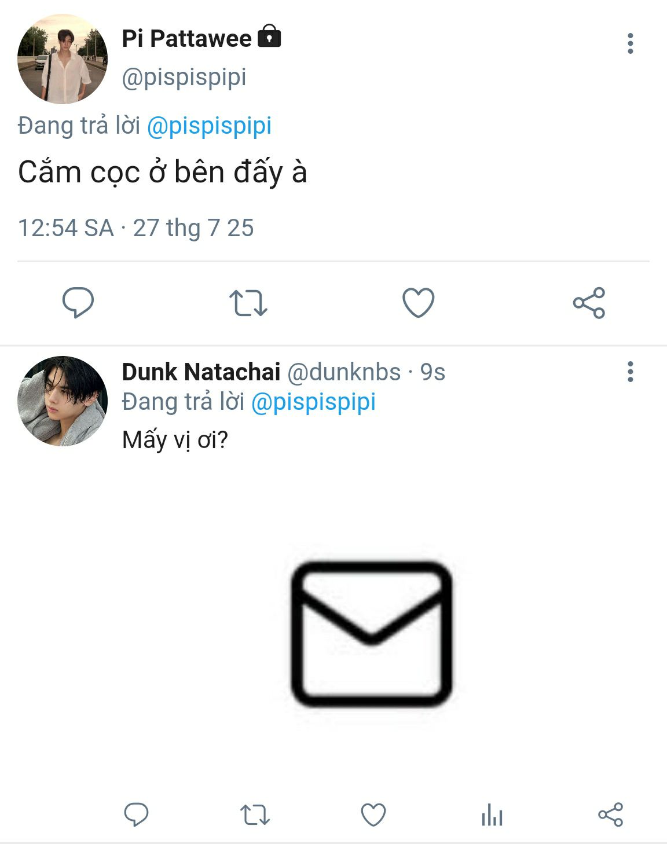Share Dunk Natachai's reply tweet
This screenshot has height=844, width=667.
click(x=610, y=814)
